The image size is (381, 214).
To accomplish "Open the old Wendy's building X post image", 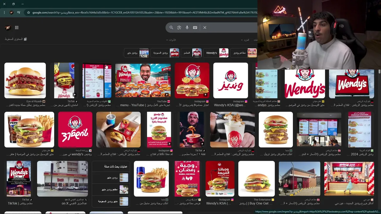I will coord(63,179).
